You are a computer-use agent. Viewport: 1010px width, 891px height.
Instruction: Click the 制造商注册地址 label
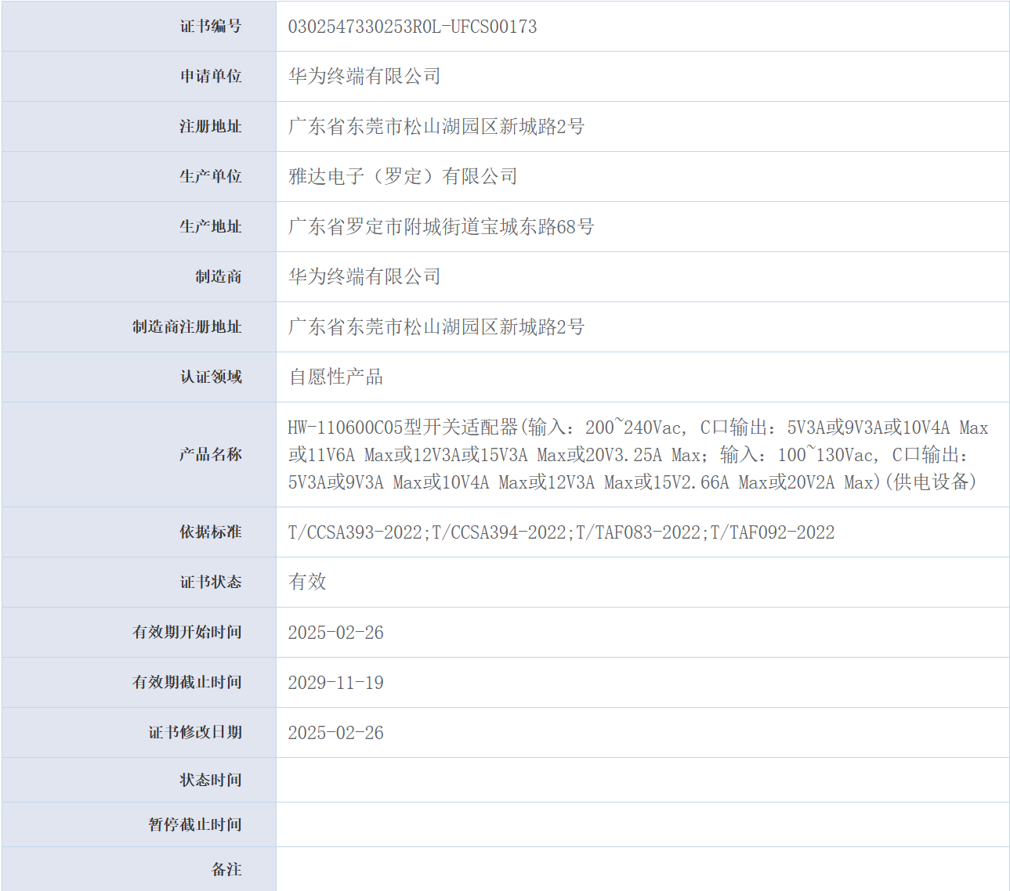point(187,327)
